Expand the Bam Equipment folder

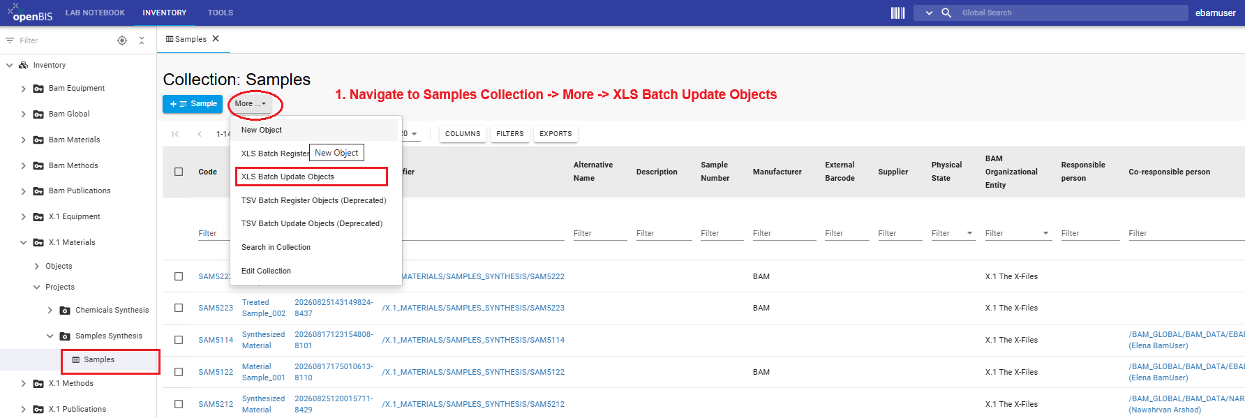tap(23, 89)
